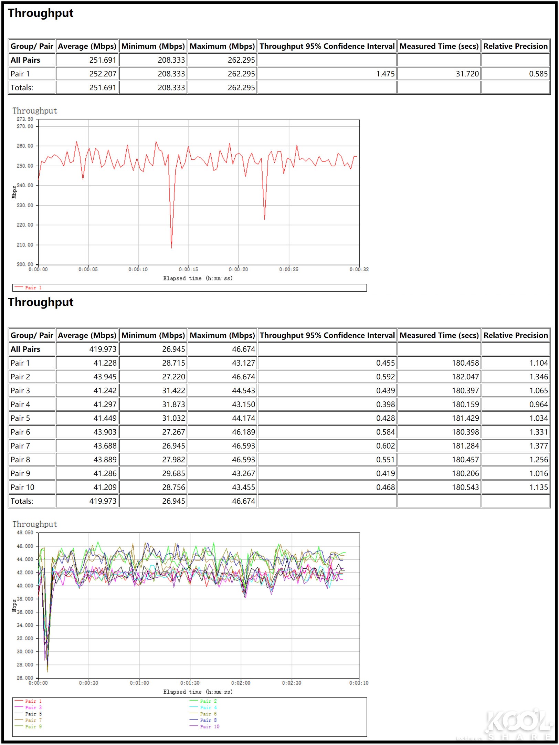Click the 1.475 confidence interval cell
Screen dimensions: 559x745
[327, 74]
